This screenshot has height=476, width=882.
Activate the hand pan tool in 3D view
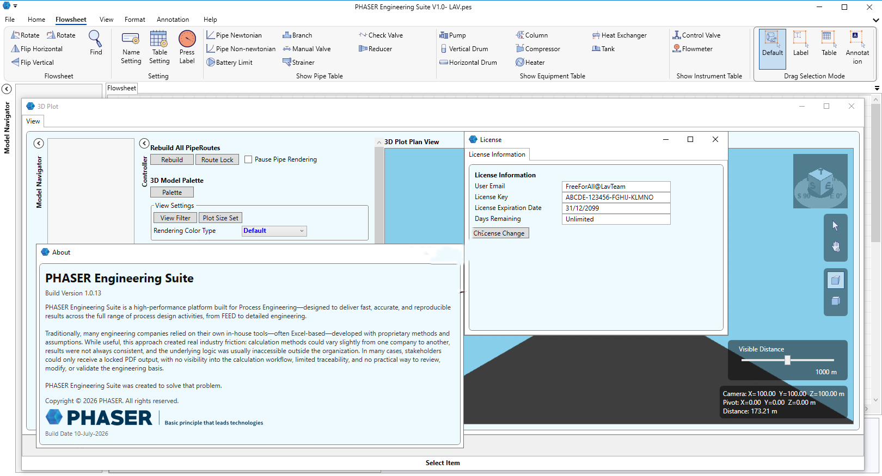click(x=836, y=247)
